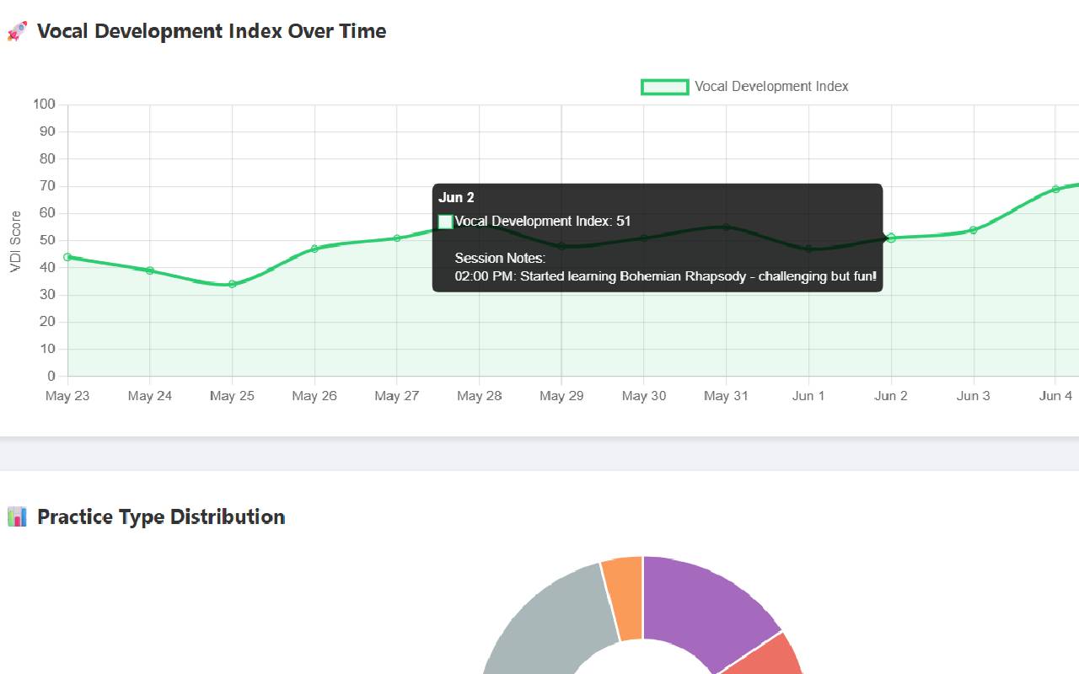Screen dimensions: 1079x674
Task: Click the "May 28" x-axis label
Action: (480, 396)
